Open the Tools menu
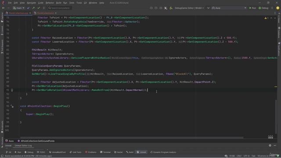This screenshot has height=158, width=281. pos(79,3)
